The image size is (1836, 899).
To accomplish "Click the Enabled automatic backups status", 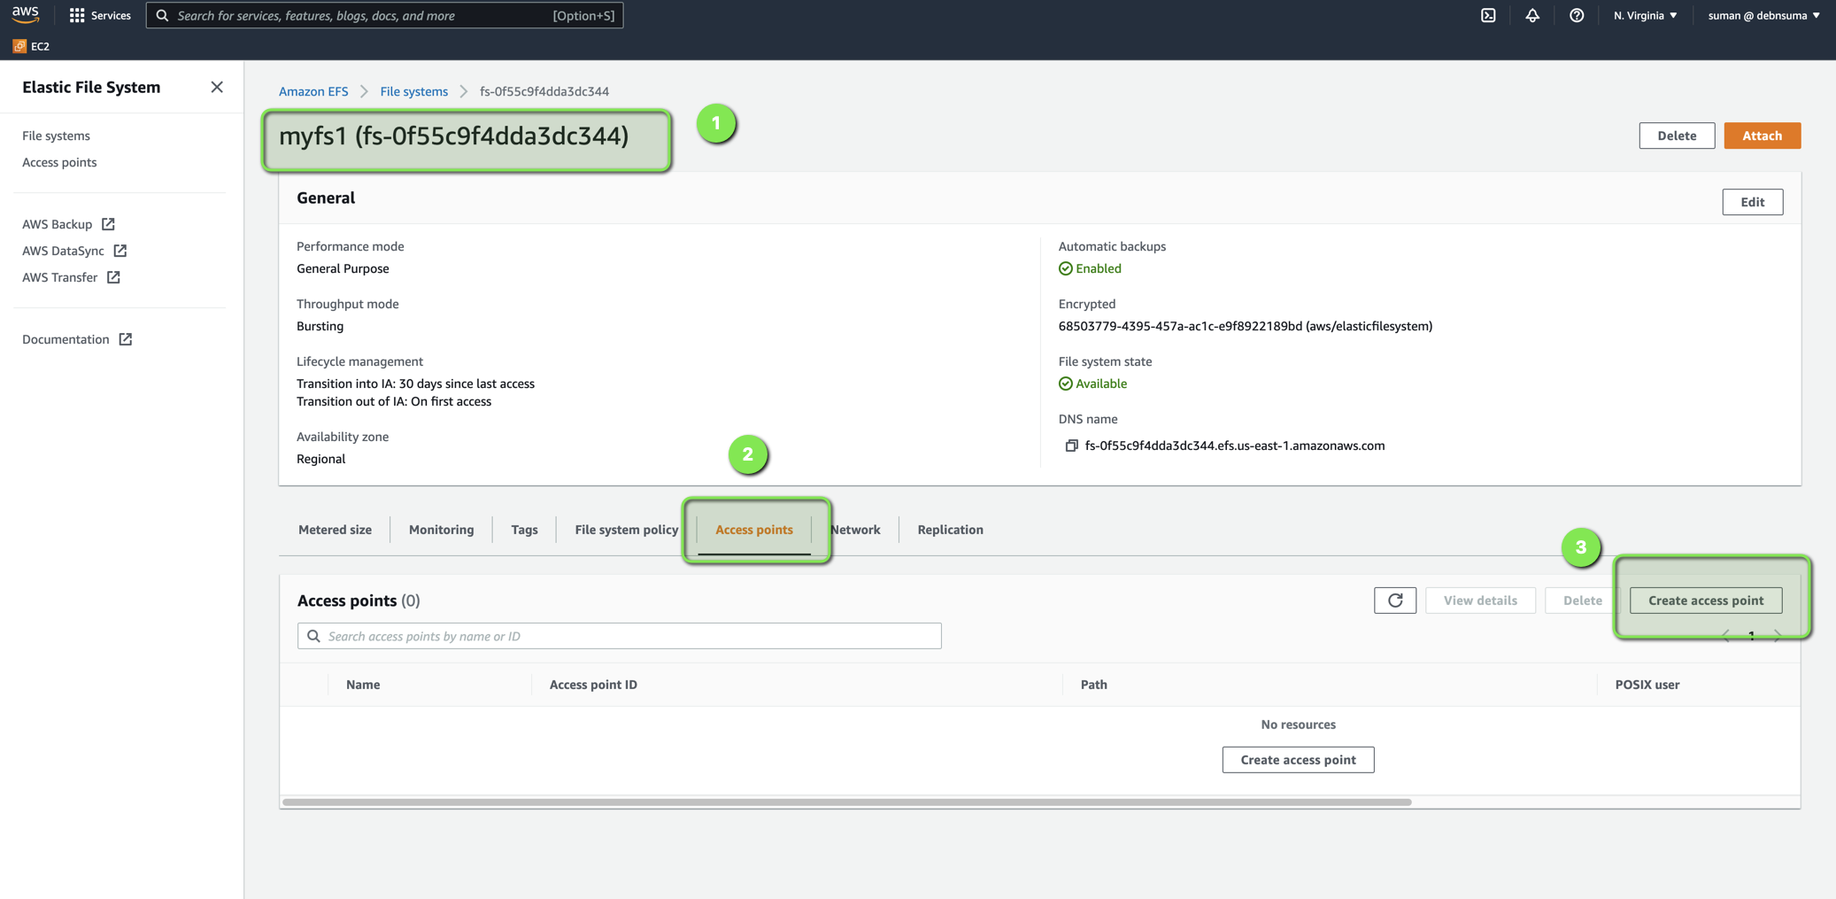I will [x=1090, y=268].
